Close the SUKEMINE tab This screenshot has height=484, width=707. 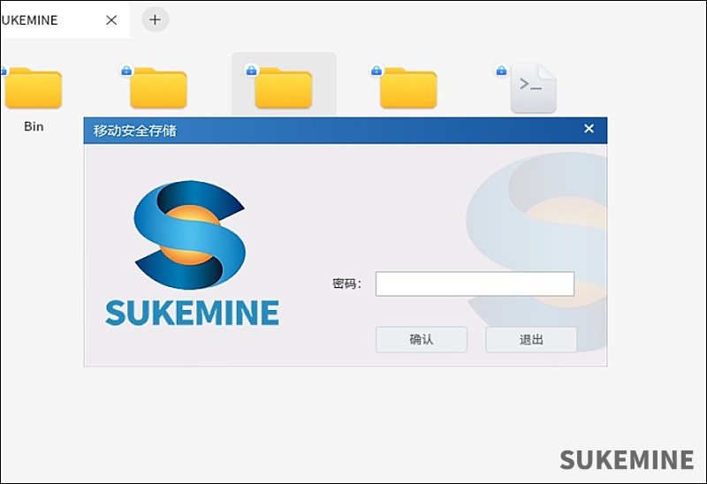coord(111,20)
